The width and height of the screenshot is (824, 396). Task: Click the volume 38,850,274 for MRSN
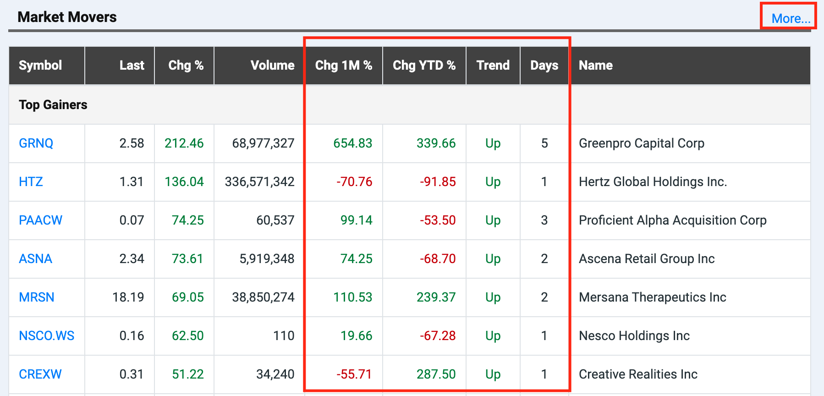[x=264, y=297]
